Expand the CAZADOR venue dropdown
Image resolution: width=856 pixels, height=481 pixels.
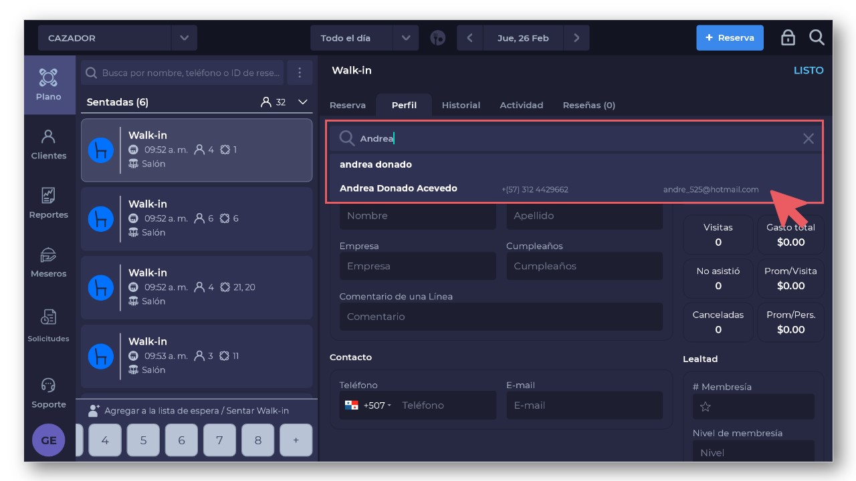pyautogui.click(x=184, y=38)
